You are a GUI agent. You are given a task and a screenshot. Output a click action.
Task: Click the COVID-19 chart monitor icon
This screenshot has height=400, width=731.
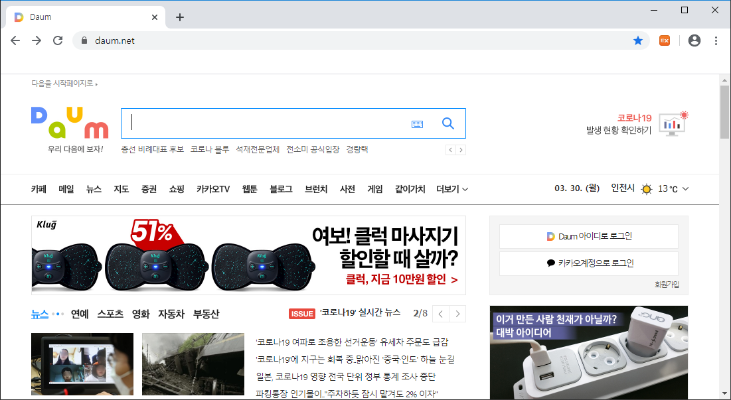pyautogui.click(x=674, y=123)
